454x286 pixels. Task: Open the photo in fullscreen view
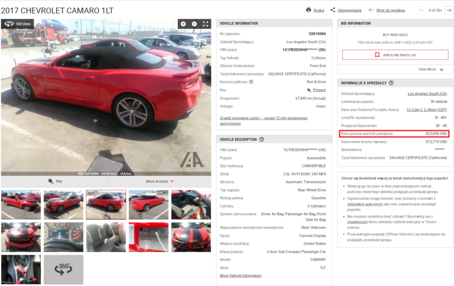pos(206,24)
